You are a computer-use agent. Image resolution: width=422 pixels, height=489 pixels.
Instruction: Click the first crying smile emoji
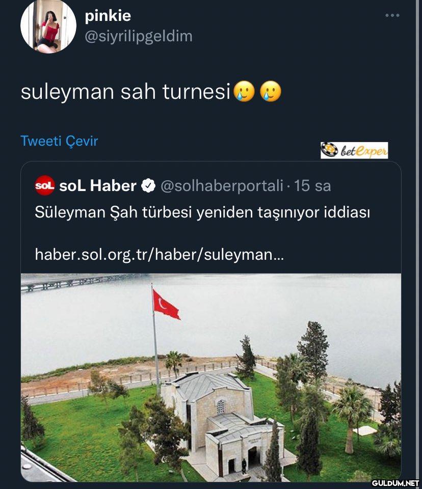pyautogui.click(x=245, y=91)
